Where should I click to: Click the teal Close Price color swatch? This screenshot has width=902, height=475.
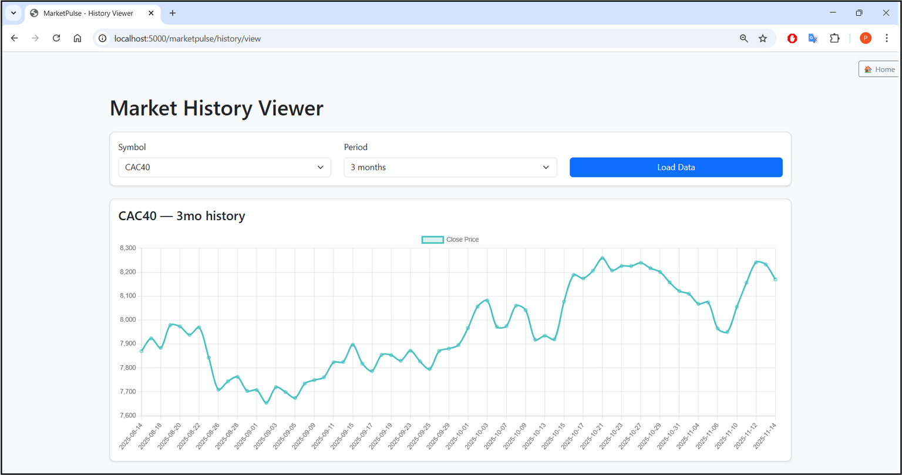pos(432,239)
